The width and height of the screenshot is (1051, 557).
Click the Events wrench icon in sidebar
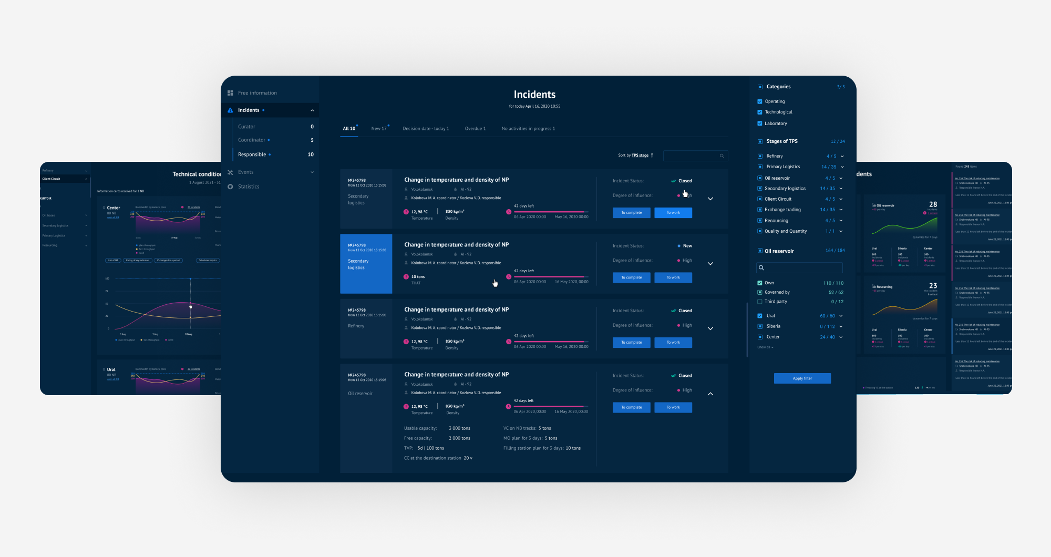point(230,172)
